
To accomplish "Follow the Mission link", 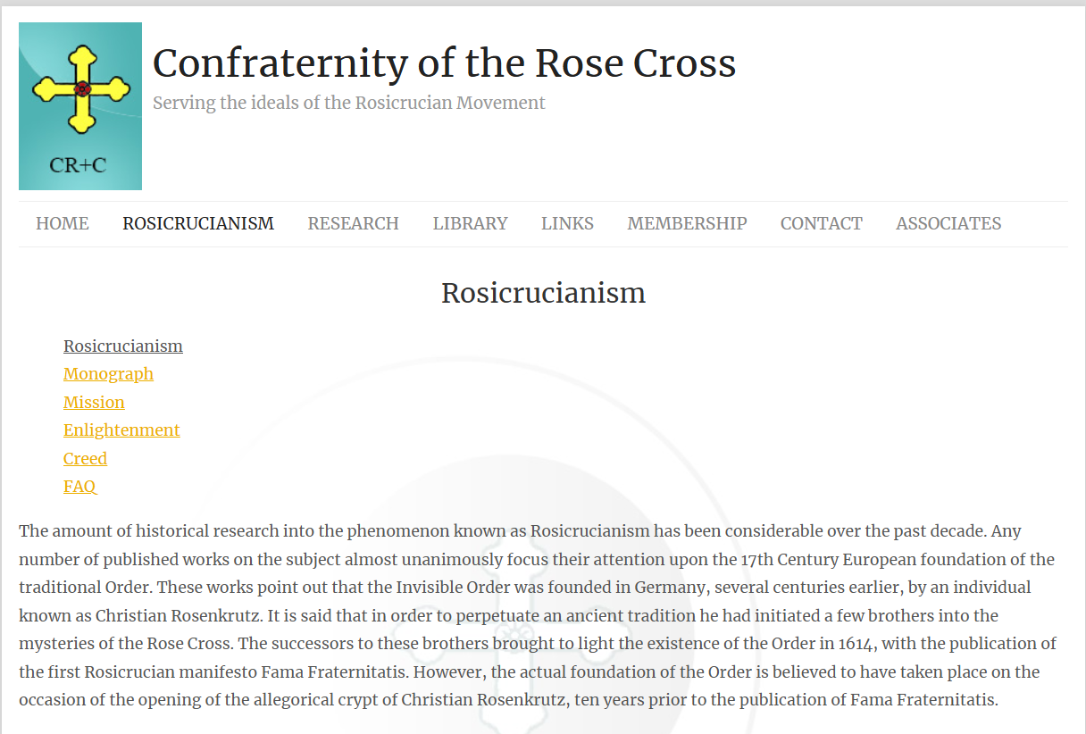I will click(x=94, y=402).
